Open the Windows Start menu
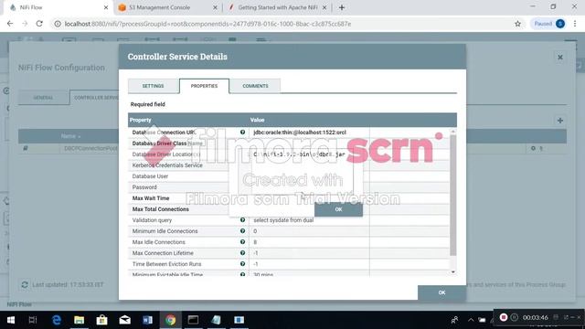The width and height of the screenshot is (585, 329). 11,320
